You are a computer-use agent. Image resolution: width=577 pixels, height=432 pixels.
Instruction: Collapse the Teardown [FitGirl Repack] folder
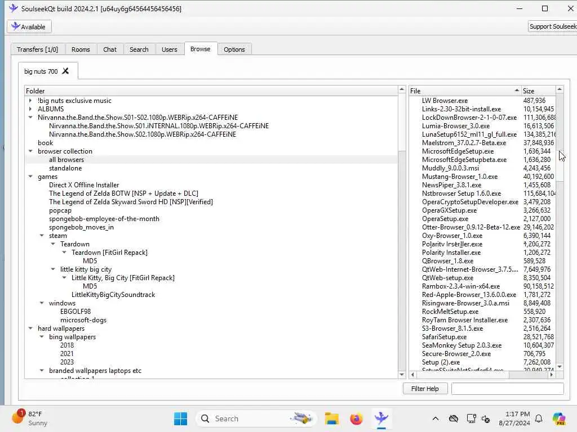point(64,253)
